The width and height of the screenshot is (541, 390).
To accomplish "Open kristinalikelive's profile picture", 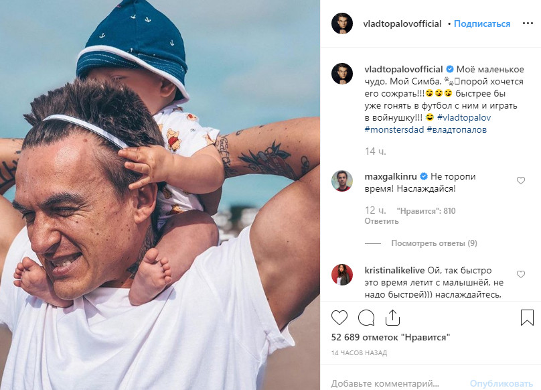I will pos(342,275).
